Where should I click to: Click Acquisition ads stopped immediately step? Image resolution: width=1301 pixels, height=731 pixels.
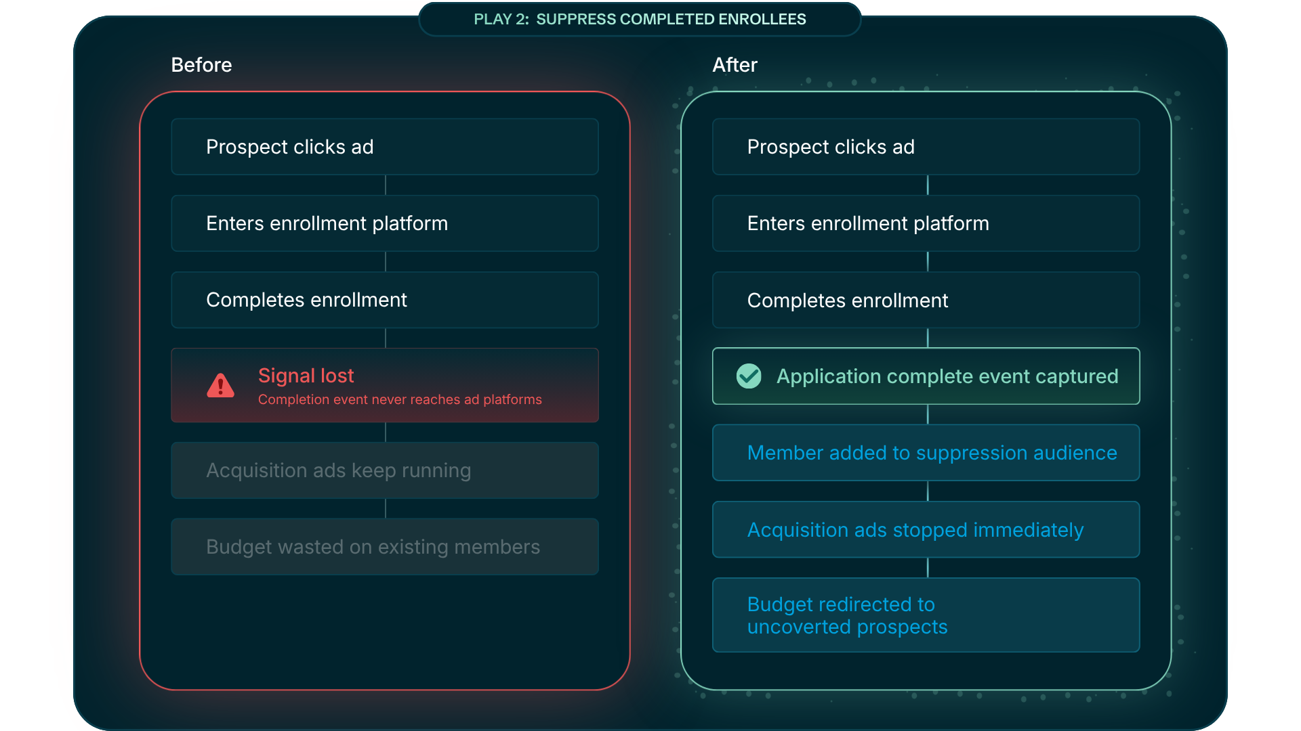[926, 530]
